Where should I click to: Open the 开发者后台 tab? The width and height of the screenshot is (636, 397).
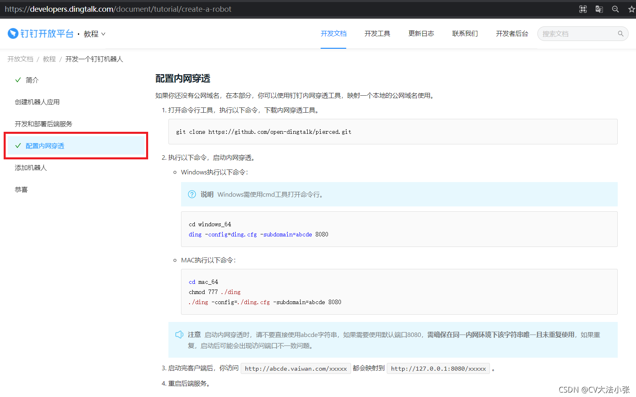point(512,34)
